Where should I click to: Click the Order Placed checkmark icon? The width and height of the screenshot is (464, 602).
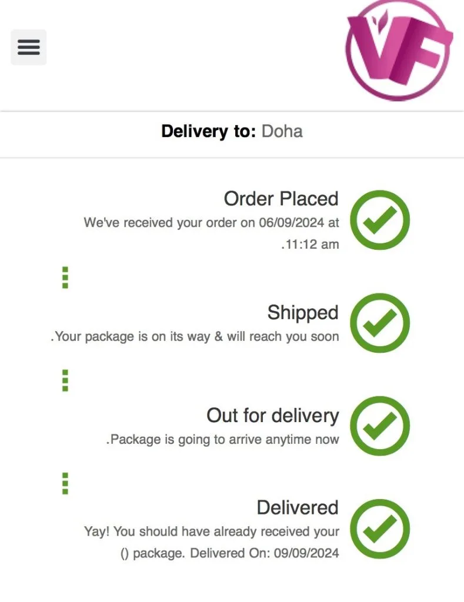pyautogui.click(x=380, y=220)
